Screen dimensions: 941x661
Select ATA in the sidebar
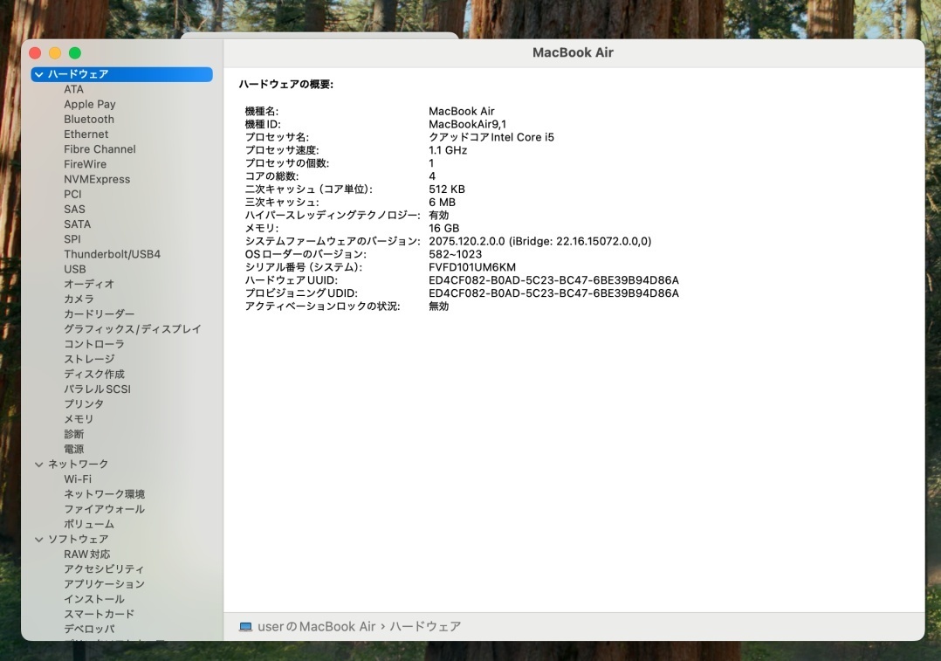point(74,89)
